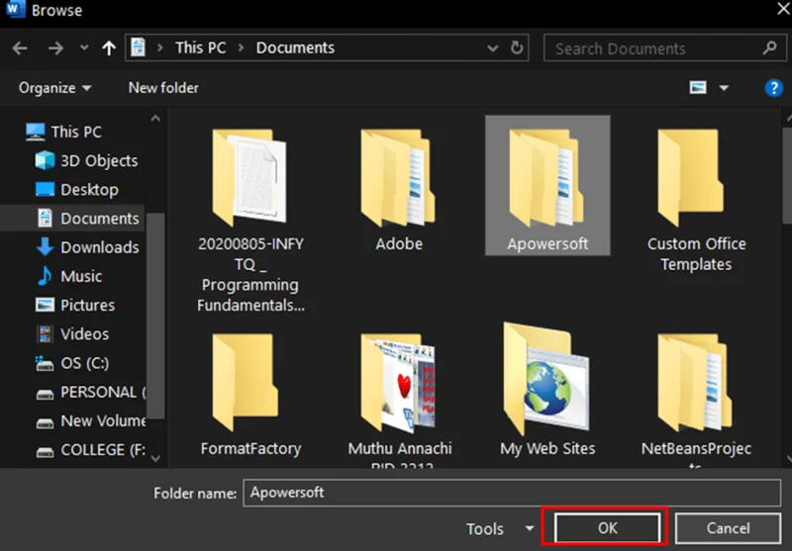Change the view layout icon
The height and width of the screenshot is (551, 792).
[698, 88]
